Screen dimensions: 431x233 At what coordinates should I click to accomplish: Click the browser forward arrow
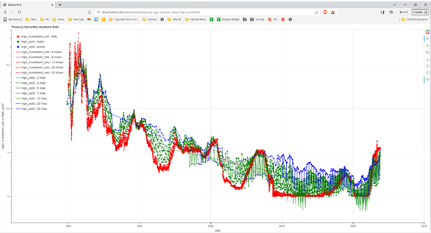coord(12,12)
